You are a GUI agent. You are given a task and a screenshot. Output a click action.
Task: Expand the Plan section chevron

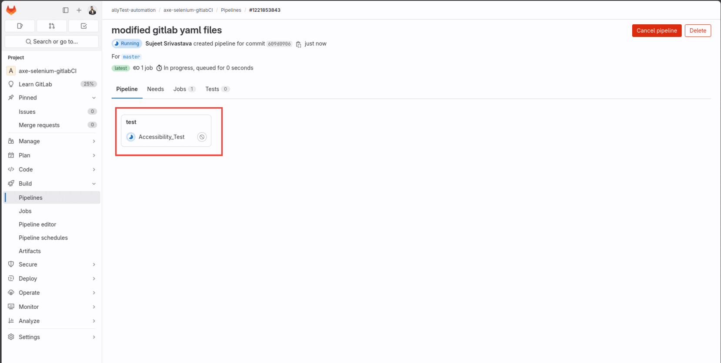pos(94,155)
